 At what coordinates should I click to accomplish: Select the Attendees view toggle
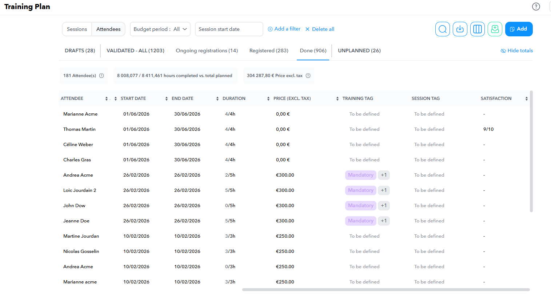tap(108, 29)
